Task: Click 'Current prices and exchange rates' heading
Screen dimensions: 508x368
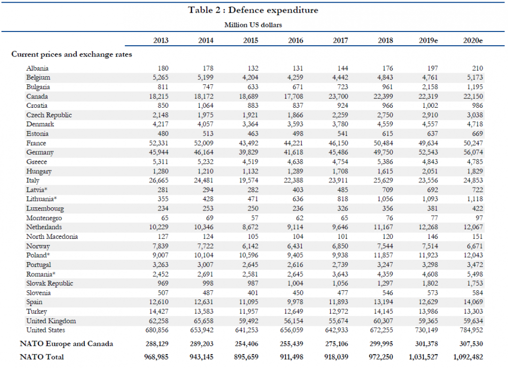Action: [72, 54]
